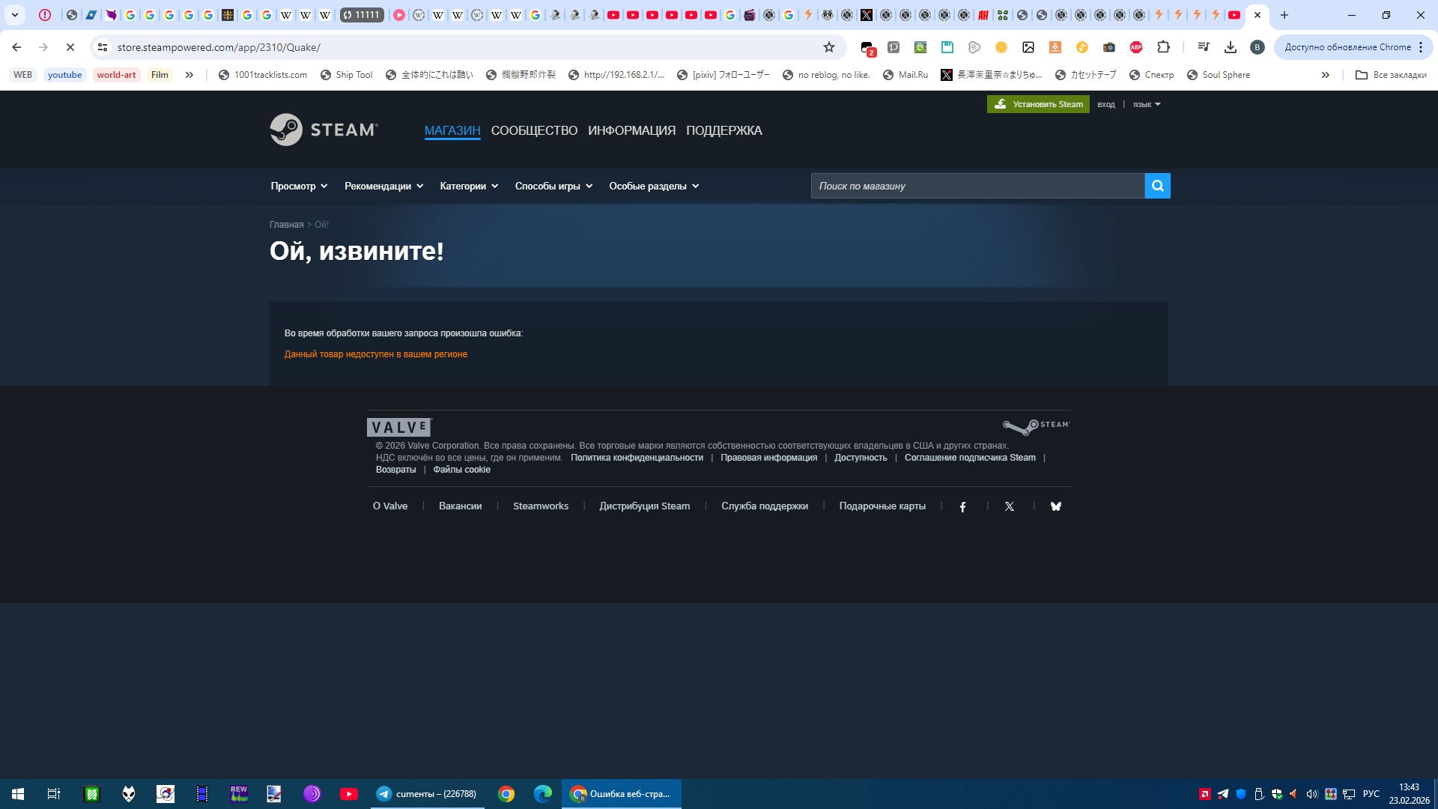The width and height of the screenshot is (1438, 809).
Task: Open the О Valve footer link
Action: (390, 506)
